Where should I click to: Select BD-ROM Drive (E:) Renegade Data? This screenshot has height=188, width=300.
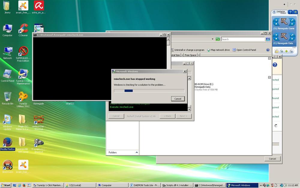pos(206,87)
